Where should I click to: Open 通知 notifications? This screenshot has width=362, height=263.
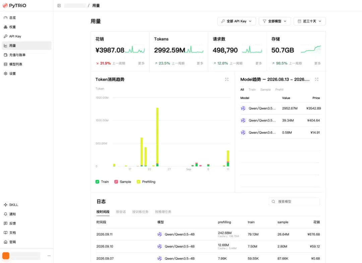26,214
